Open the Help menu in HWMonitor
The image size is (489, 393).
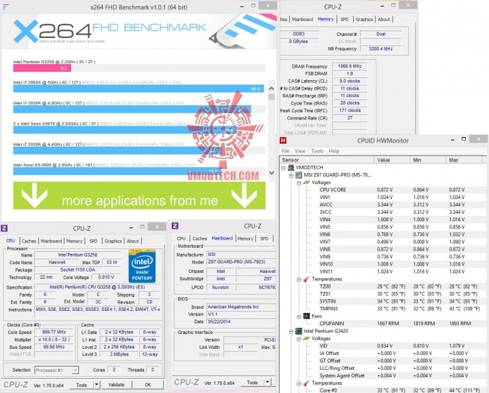[333, 151]
